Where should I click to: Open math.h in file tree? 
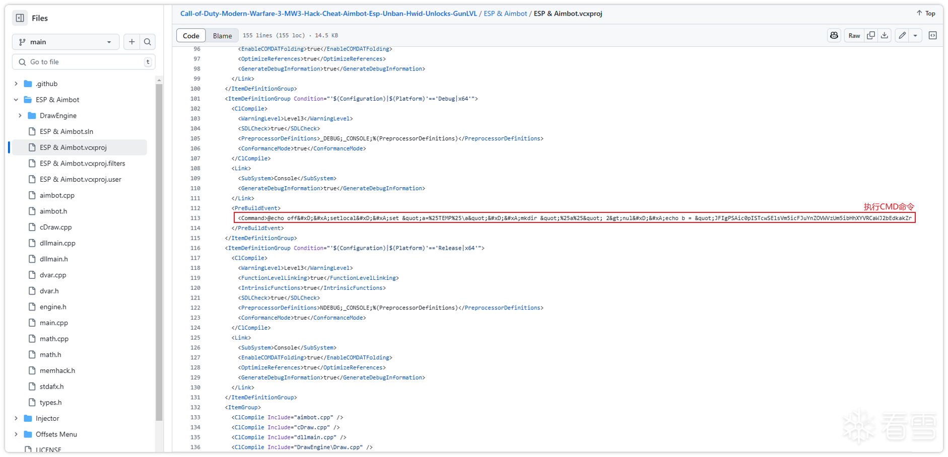pyautogui.click(x=50, y=355)
